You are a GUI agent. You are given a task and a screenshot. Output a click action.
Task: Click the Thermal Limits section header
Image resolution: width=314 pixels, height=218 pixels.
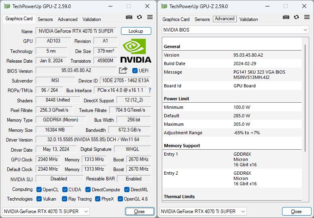(179, 197)
